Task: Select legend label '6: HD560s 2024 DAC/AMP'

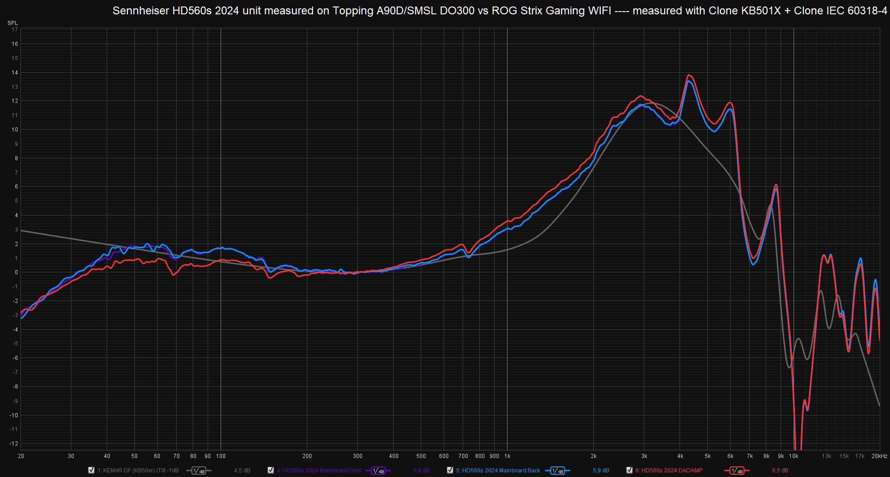Action: [669, 471]
